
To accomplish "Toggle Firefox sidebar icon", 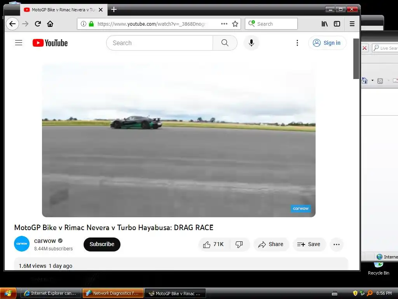I will (x=337, y=24).
